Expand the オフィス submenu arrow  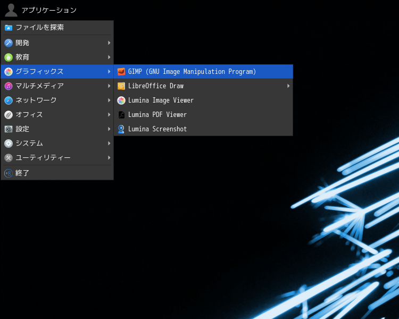pyautogui.click(x=109, y=115)
